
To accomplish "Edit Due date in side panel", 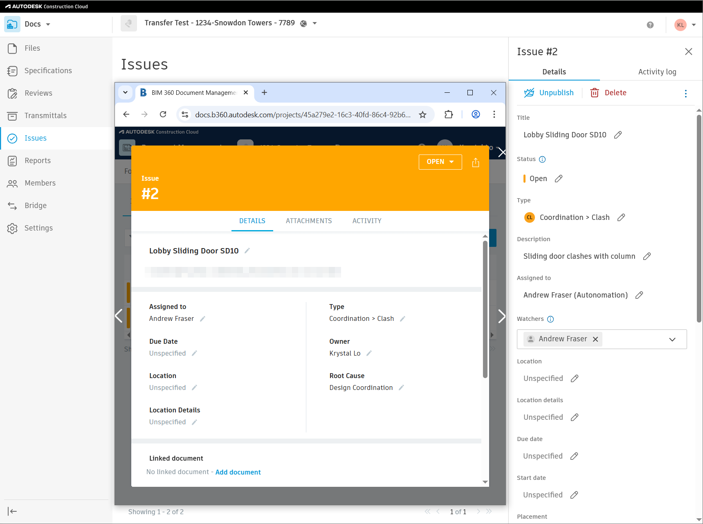I will pos(574,456).
